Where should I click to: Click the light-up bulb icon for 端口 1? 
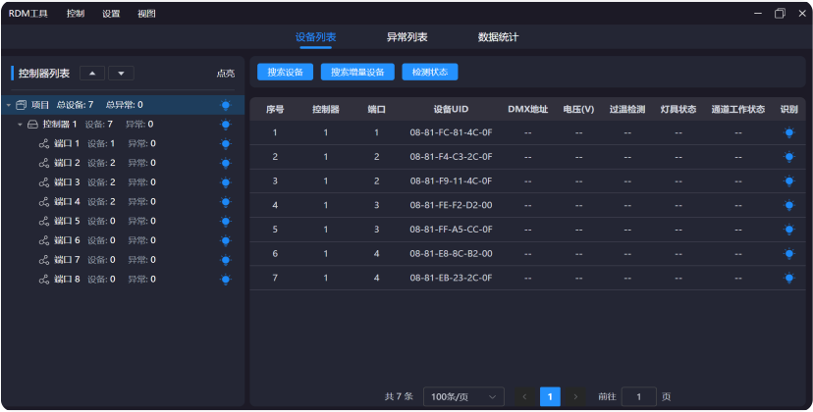pyautogui.click(x=226, y=144)
